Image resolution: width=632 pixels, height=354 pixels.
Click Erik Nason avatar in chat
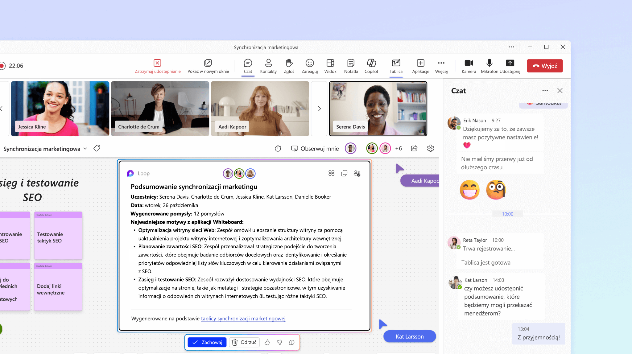[454, 123]
